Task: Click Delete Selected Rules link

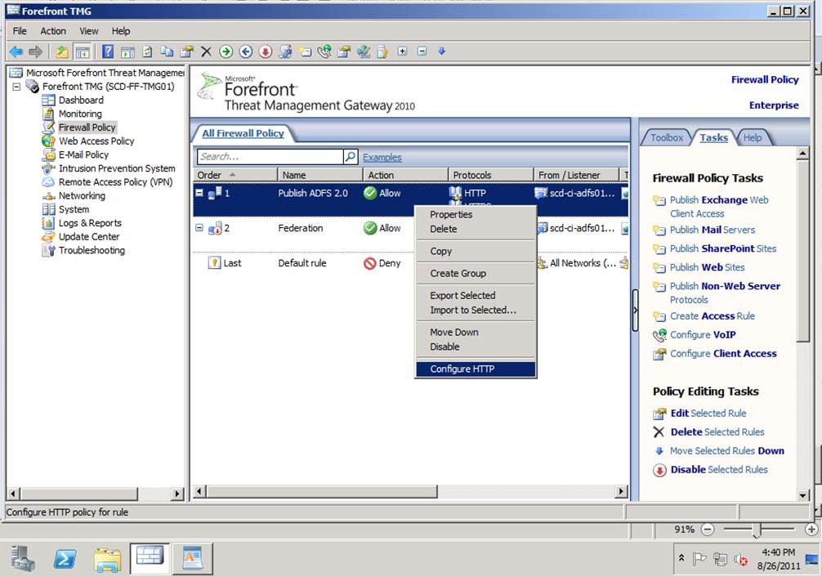Action: click(x=717, y=432)
